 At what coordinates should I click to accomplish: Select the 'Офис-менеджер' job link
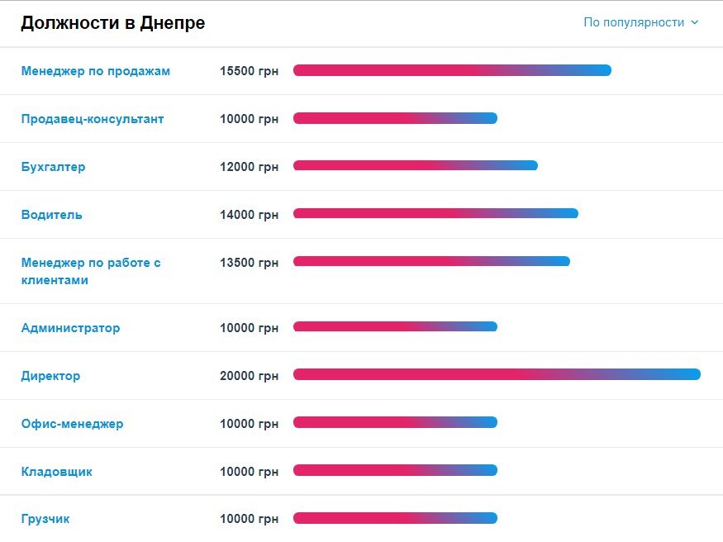pos(72,424)
